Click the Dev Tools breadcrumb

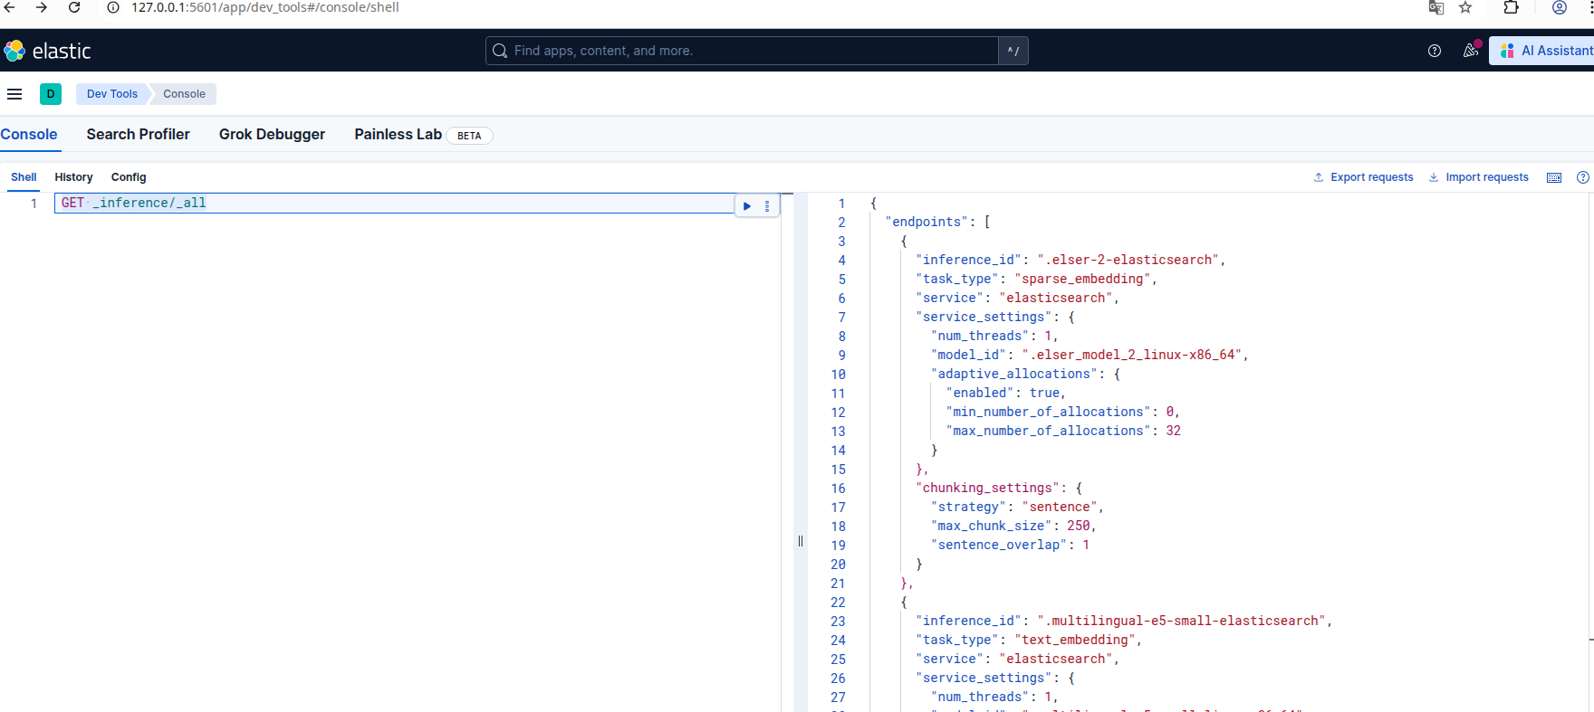click(x=112, y=94)
